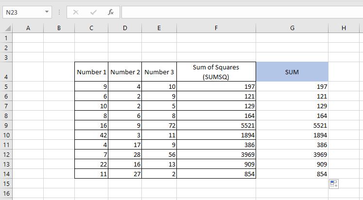Select cell G12 showing 3969
Screen dimensions: 363x200
tap(292, 154)
